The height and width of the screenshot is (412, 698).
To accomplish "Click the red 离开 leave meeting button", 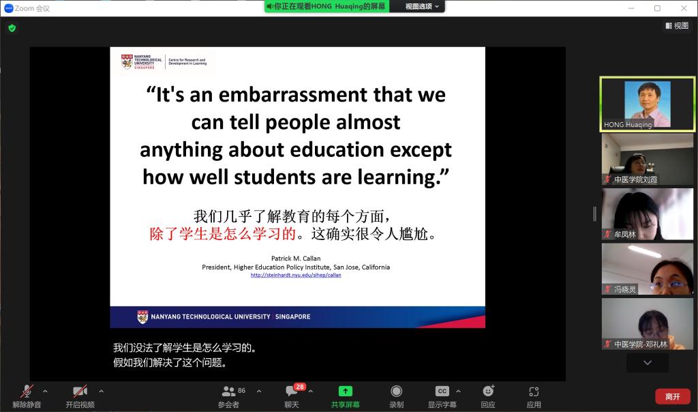I will click(x=672, y=396).
